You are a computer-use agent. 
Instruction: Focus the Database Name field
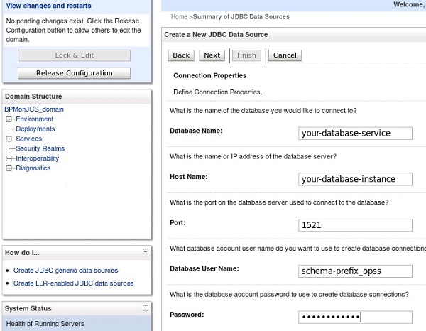(x=355, y=133)
